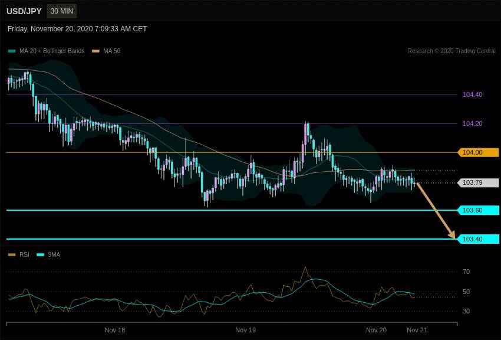This screenshot has width=501, height=340.
Task: Click the Nov 20 date axis label
Action: tap(376, 330)
